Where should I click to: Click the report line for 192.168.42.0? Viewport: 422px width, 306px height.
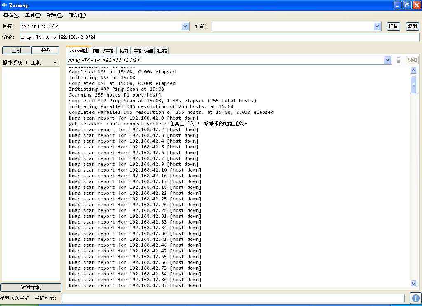click(x=134, y=118)
